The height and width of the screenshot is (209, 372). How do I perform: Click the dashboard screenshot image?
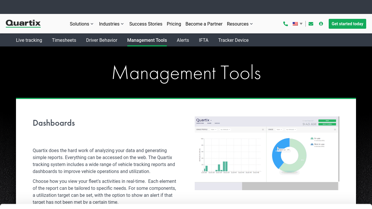point(267,153)
